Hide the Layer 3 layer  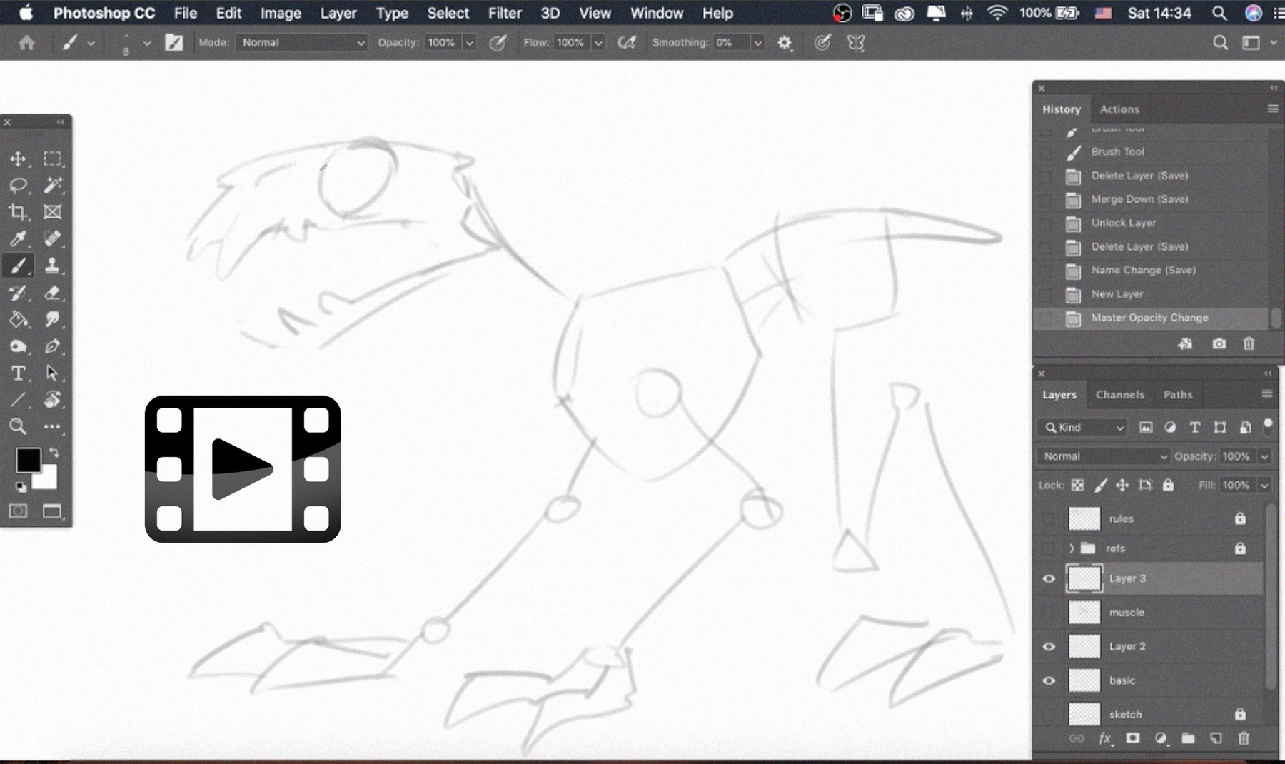pos(1048,578)
